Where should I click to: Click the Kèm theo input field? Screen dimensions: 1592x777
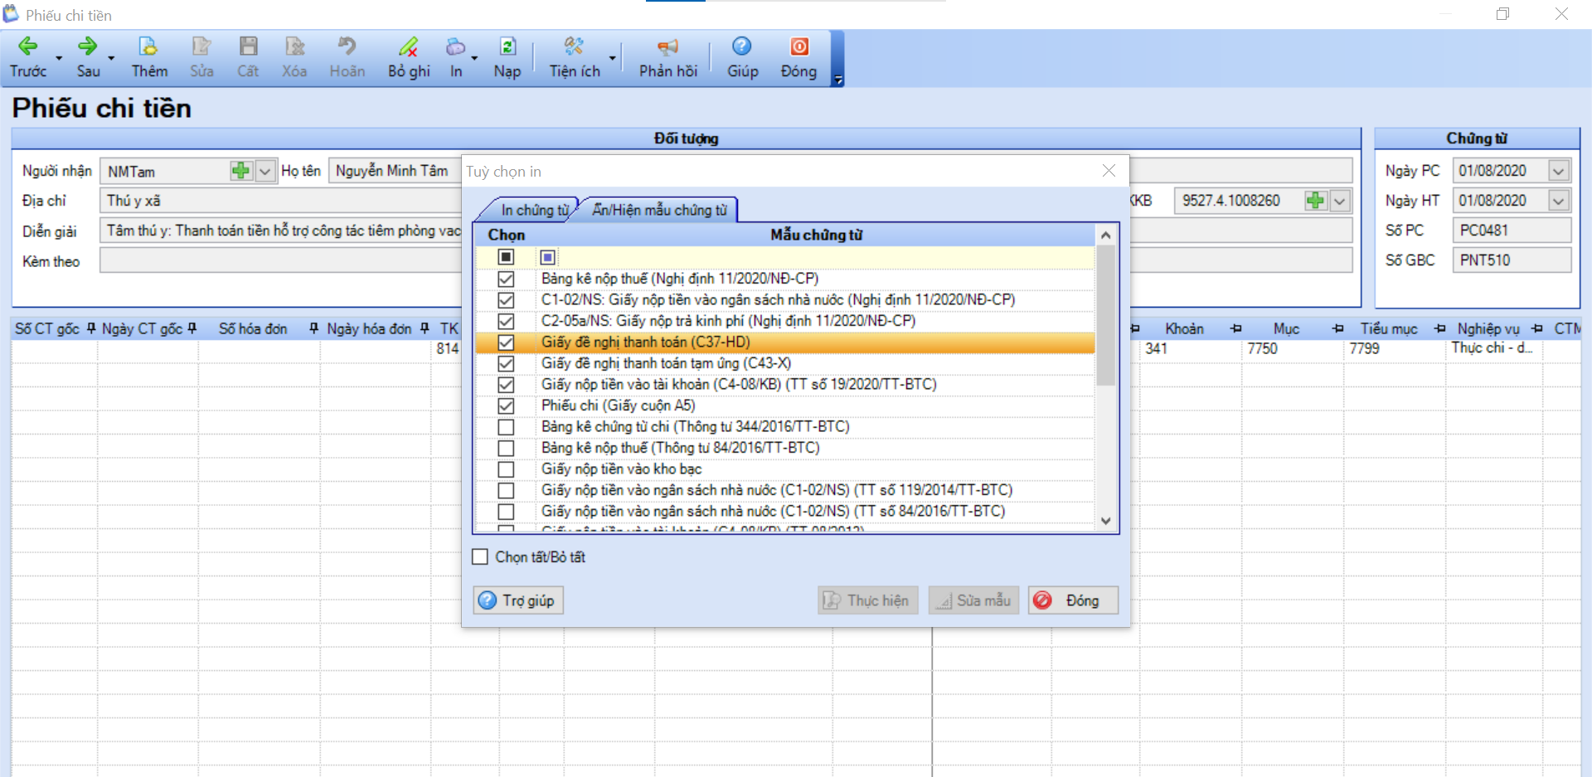(x=280, y=260)
